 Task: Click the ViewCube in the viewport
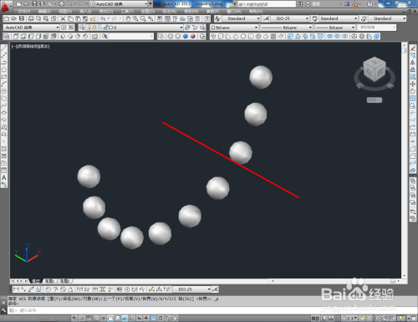[x=375, y=69]
